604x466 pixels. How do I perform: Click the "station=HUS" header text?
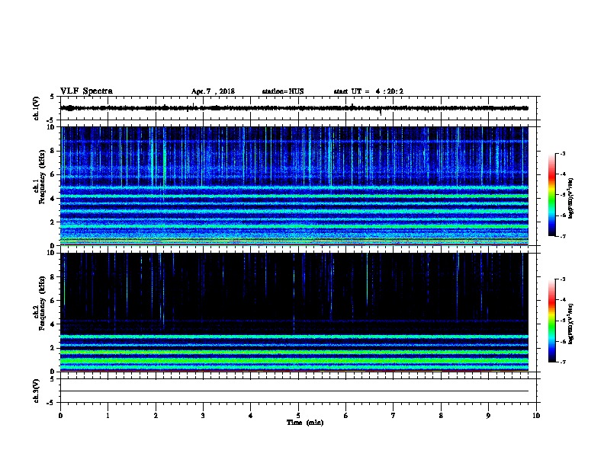[283, 91]
